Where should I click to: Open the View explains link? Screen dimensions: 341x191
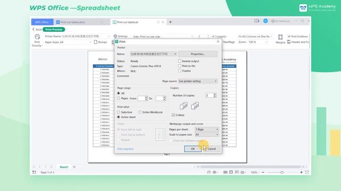tap(125, 149)
